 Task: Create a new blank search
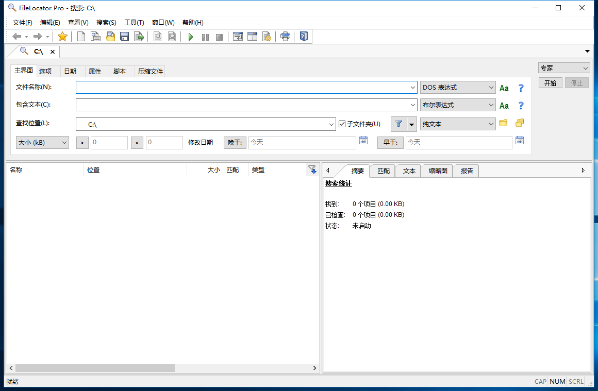click(81, 37)
